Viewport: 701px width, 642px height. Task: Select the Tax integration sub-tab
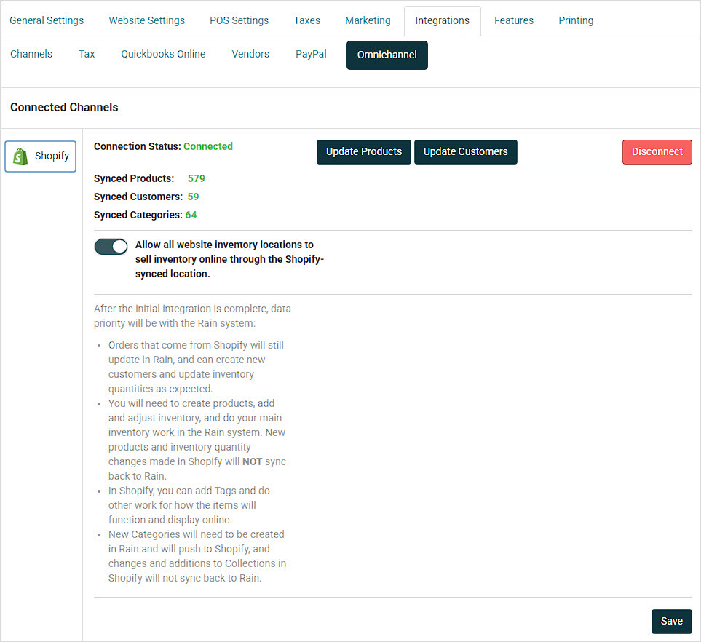pyautogui.click(x=87, y=54)
